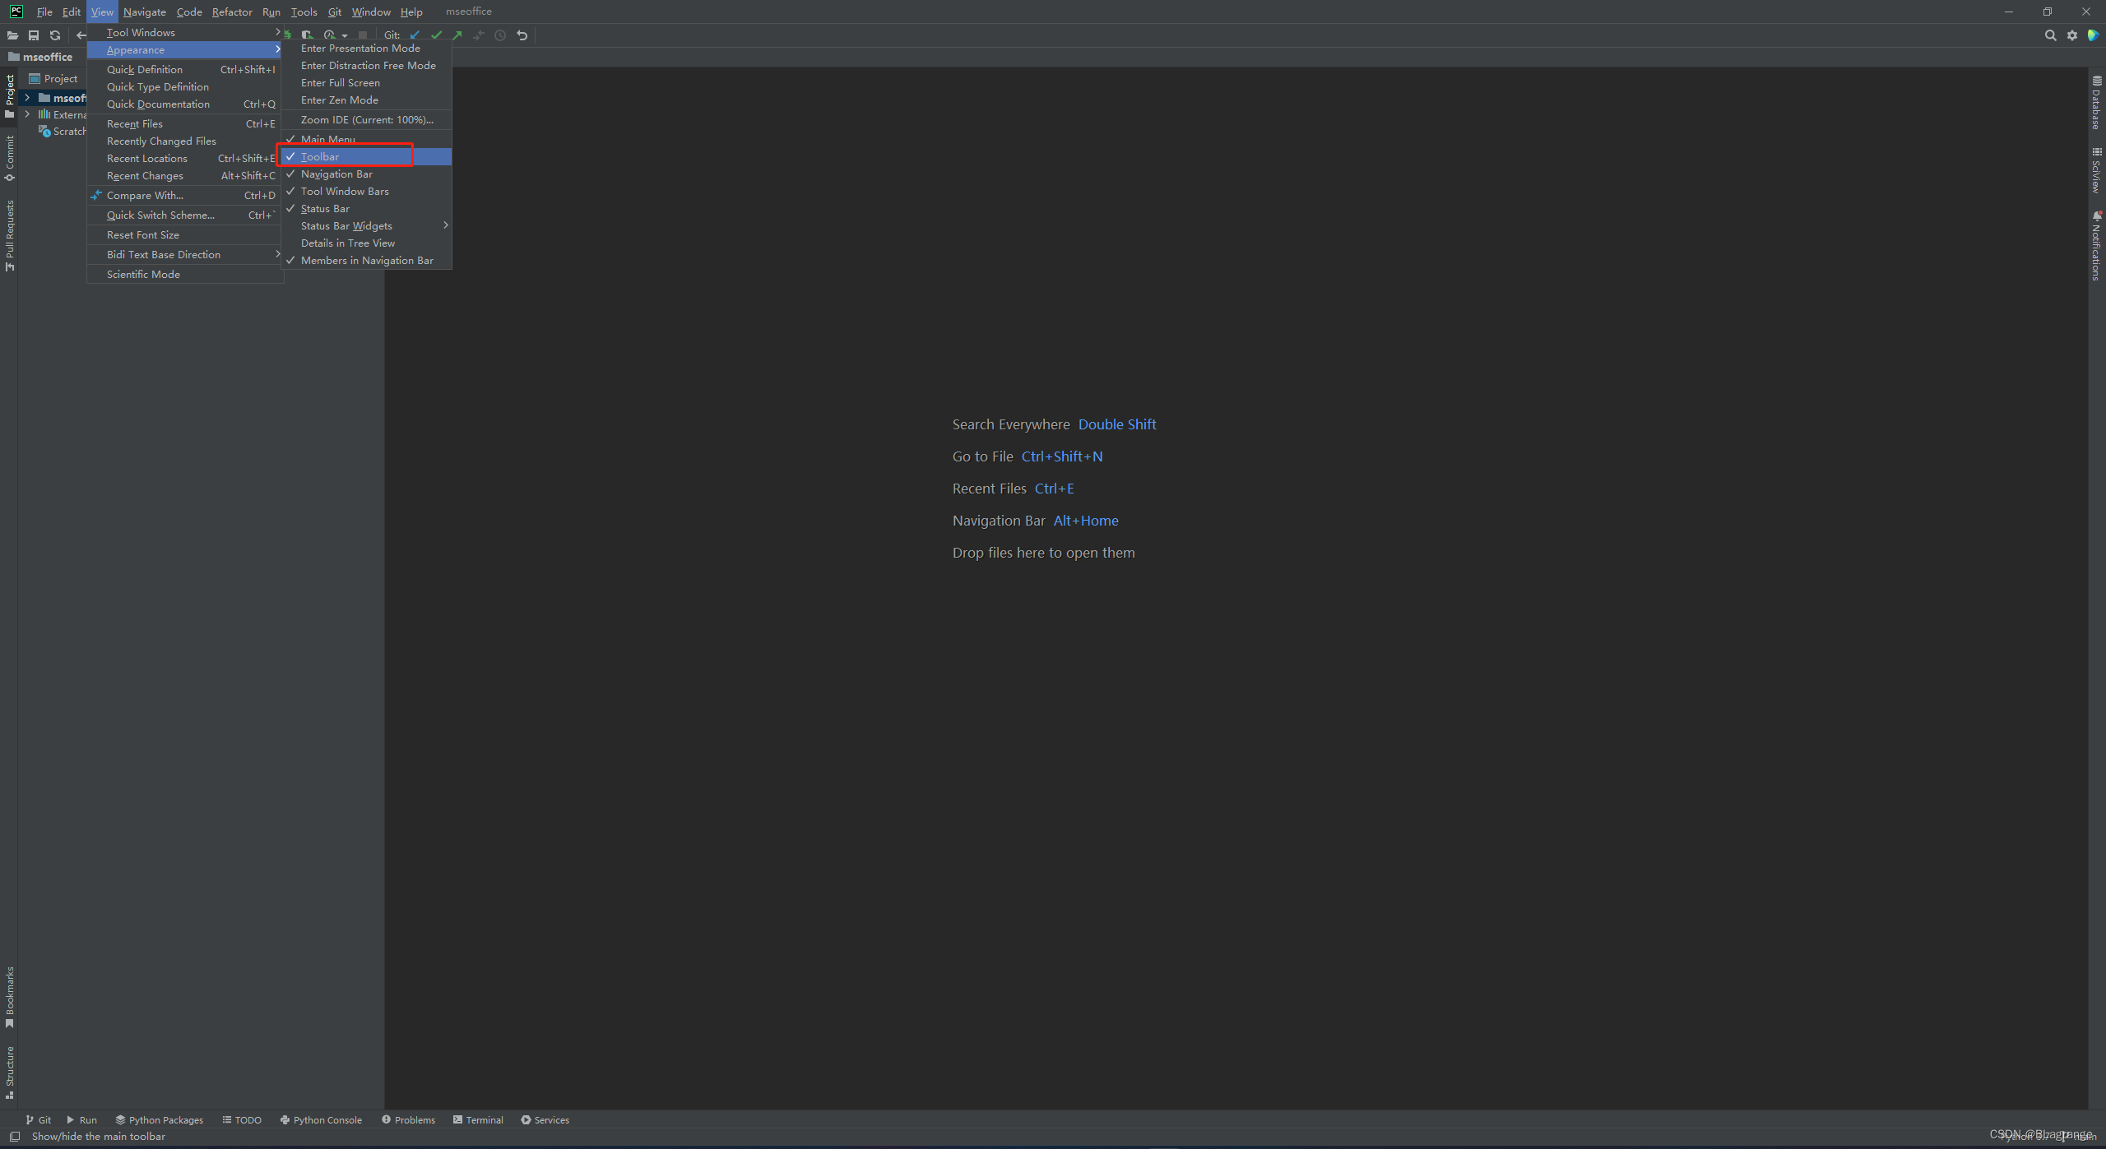Select Enter Presentation Mode

click(x=360, y=48)
